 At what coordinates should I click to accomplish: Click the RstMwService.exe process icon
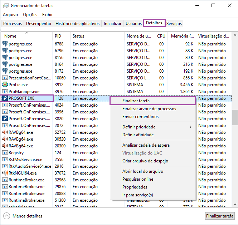pos(5,160)
